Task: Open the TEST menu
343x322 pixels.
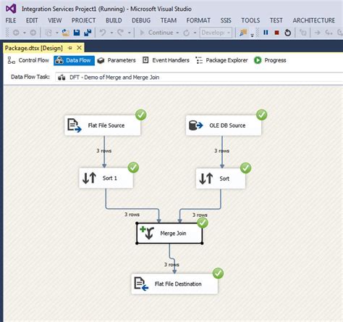Action: pyautogui.click(x=276, y=20)
